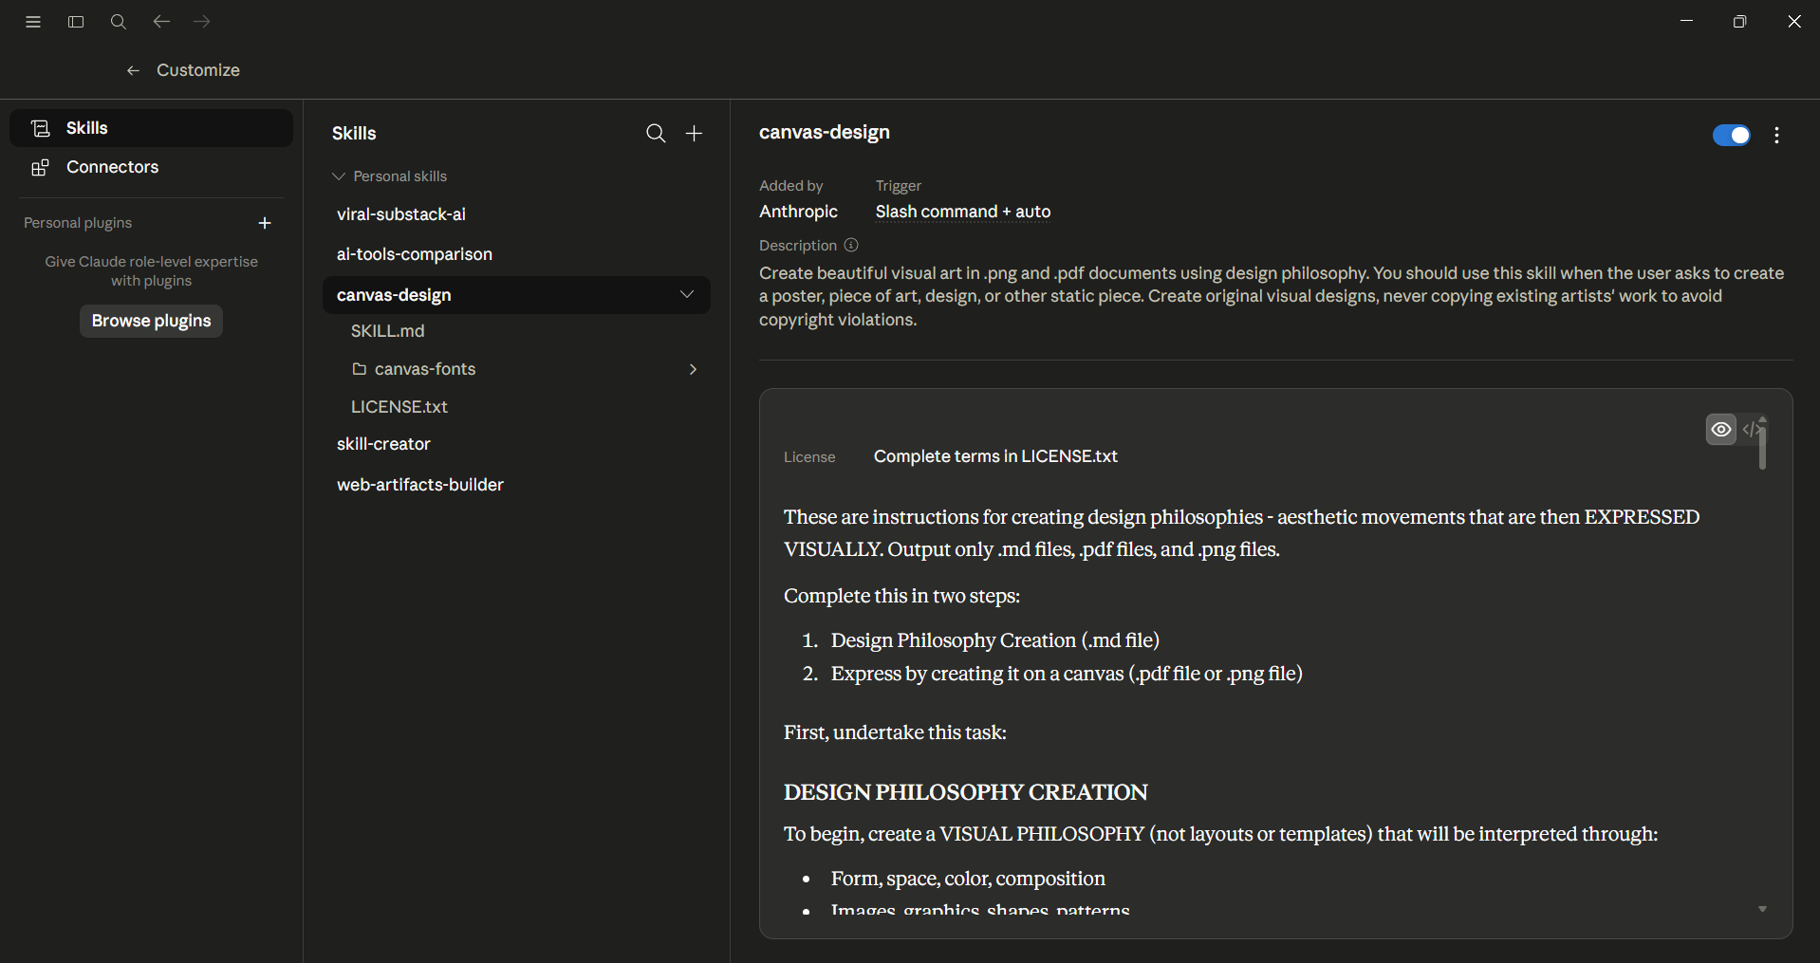Screen dimensions: 1820x963
Task: Click the Personal plugins label
Action: pyautogui.click(x=78, y=223)
